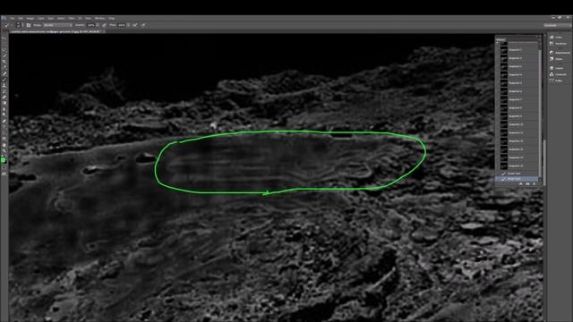Create new document from current state
Image resolution: width=573 pixels, height=322 pixels.
click(521, 184)
